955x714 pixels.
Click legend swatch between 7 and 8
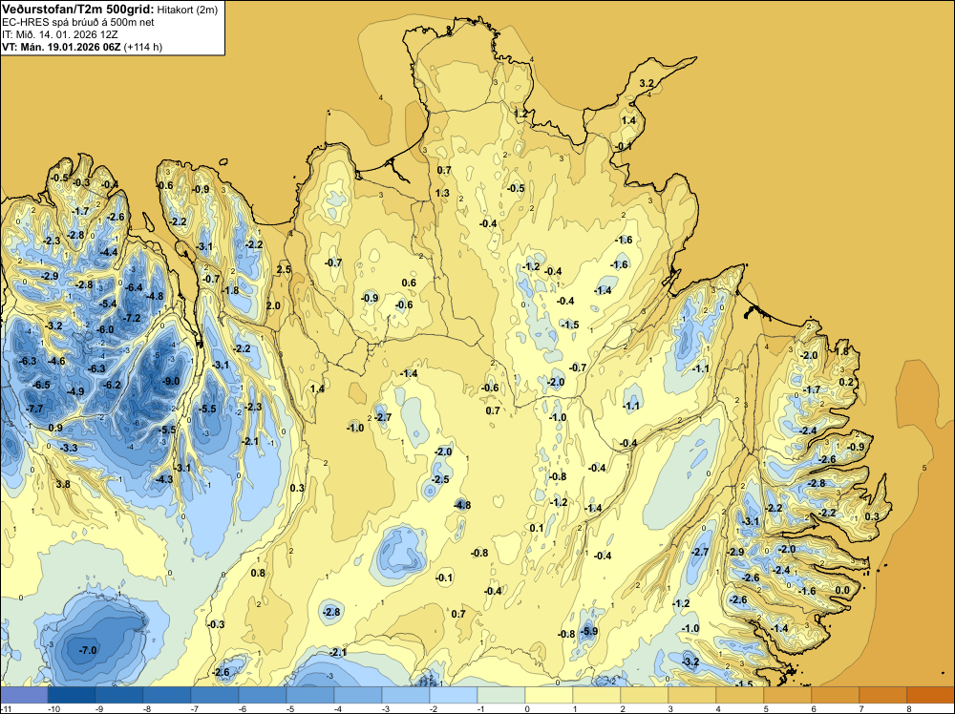882,695
